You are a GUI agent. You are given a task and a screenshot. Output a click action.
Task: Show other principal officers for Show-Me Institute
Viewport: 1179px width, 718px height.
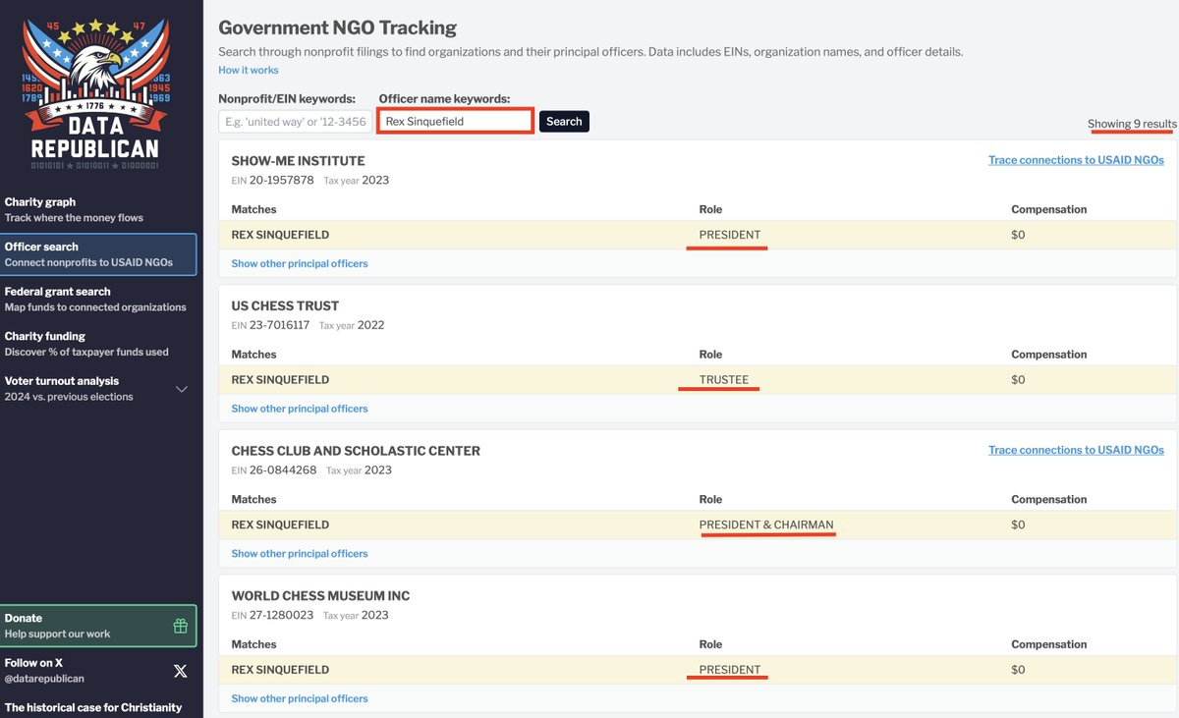coord(300,263)
